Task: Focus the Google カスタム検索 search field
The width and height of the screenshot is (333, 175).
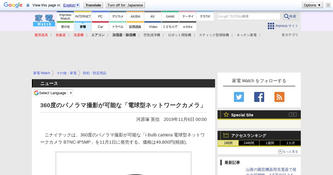Action: click(248, 16)
